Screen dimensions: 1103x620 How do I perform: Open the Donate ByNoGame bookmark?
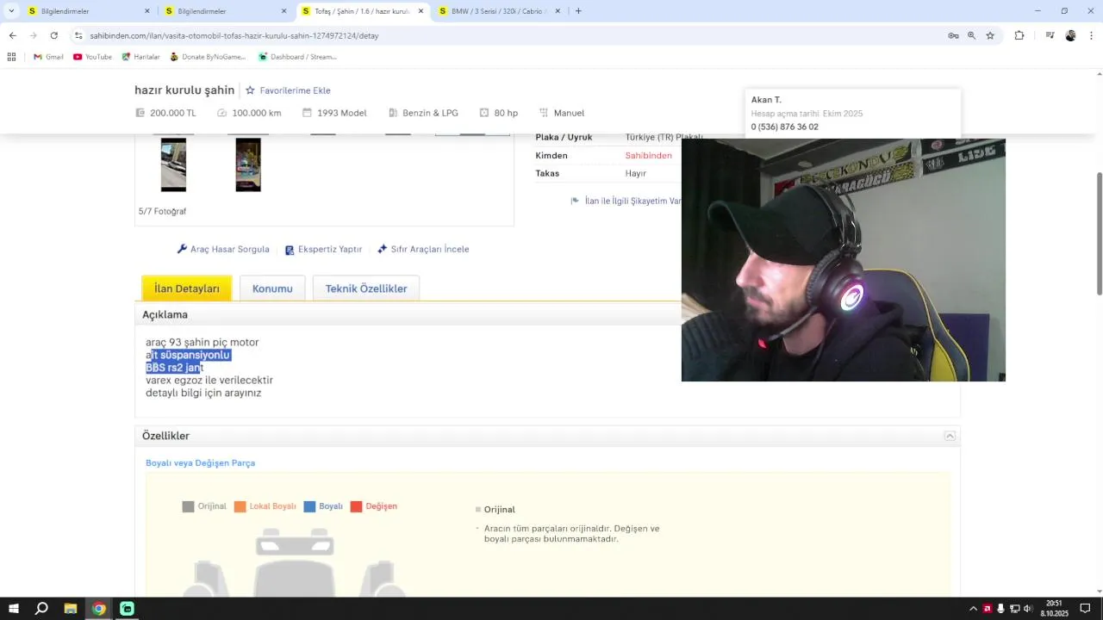click(208, 57)
